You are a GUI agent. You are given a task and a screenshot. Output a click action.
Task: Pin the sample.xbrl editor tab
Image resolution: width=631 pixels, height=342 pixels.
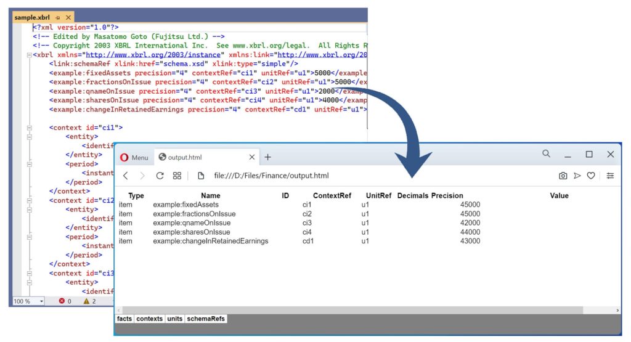tap(58, 18)
